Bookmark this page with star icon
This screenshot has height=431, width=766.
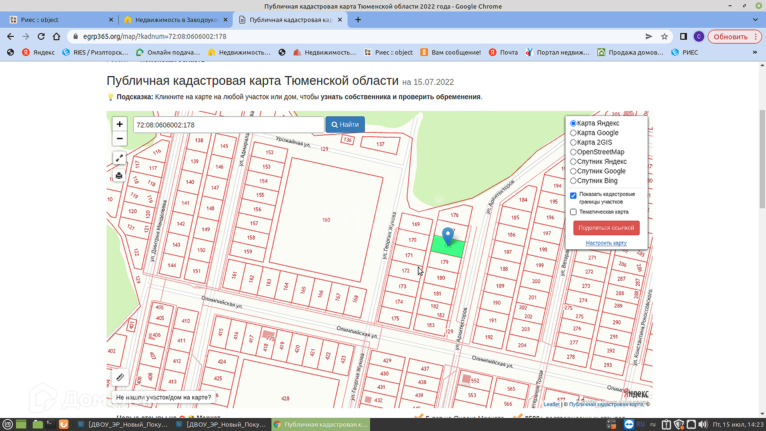[x=665, y=36]
